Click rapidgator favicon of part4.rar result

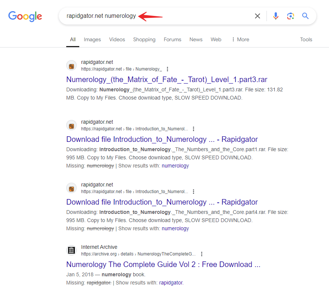click(x=71, y=188)
